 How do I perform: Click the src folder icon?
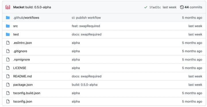tap(8, 26)
